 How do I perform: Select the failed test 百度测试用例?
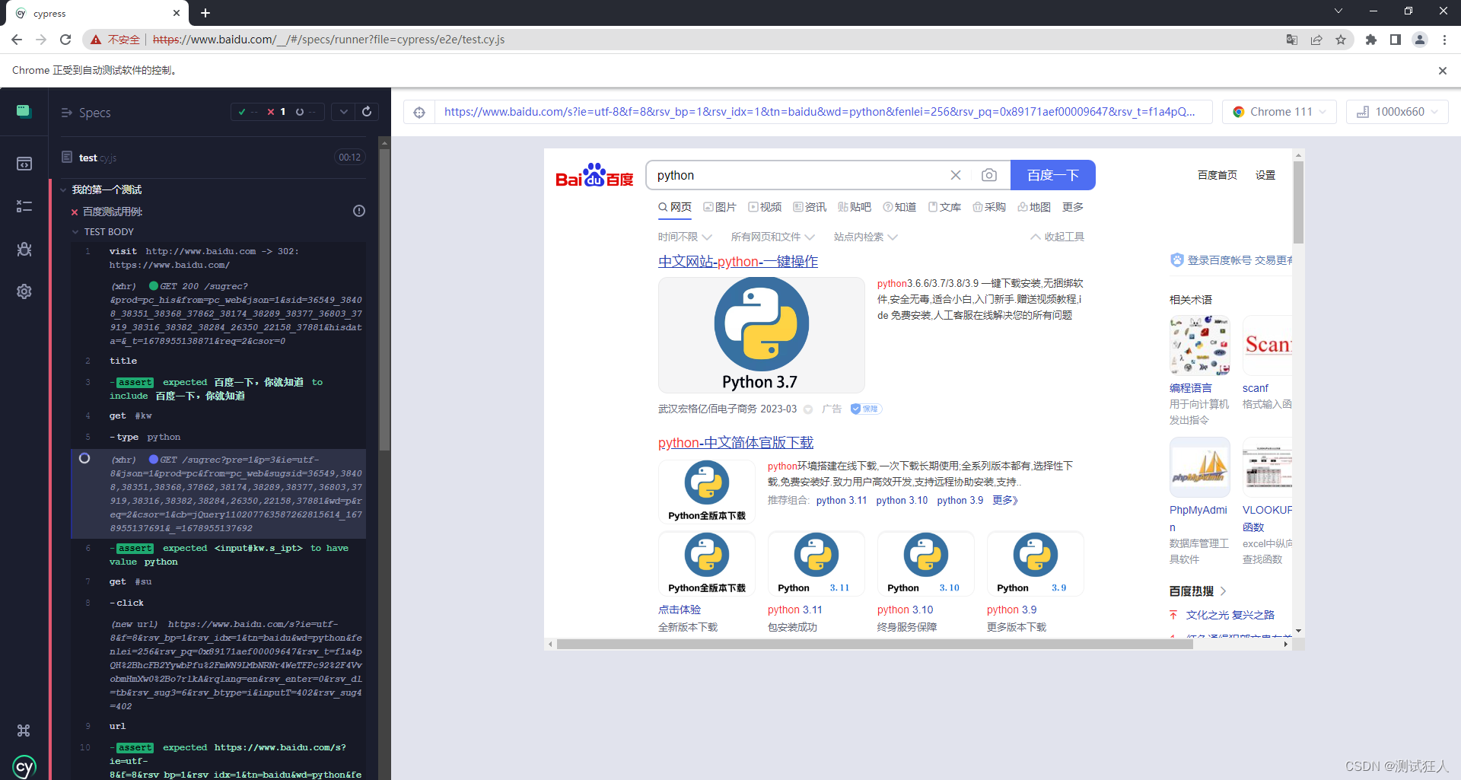113,212
